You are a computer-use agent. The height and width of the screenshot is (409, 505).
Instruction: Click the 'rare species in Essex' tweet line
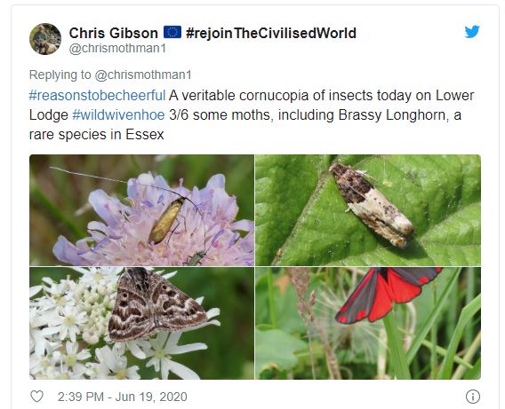97,134
